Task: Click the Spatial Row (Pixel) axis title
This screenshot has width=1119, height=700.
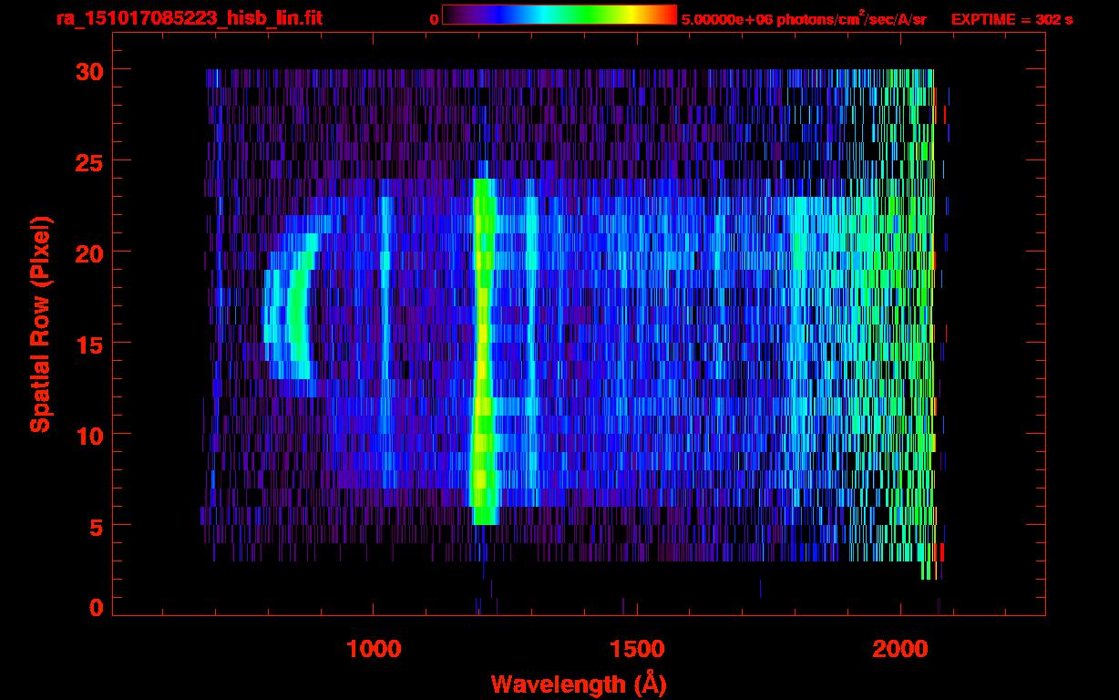Action: (39, 324)
